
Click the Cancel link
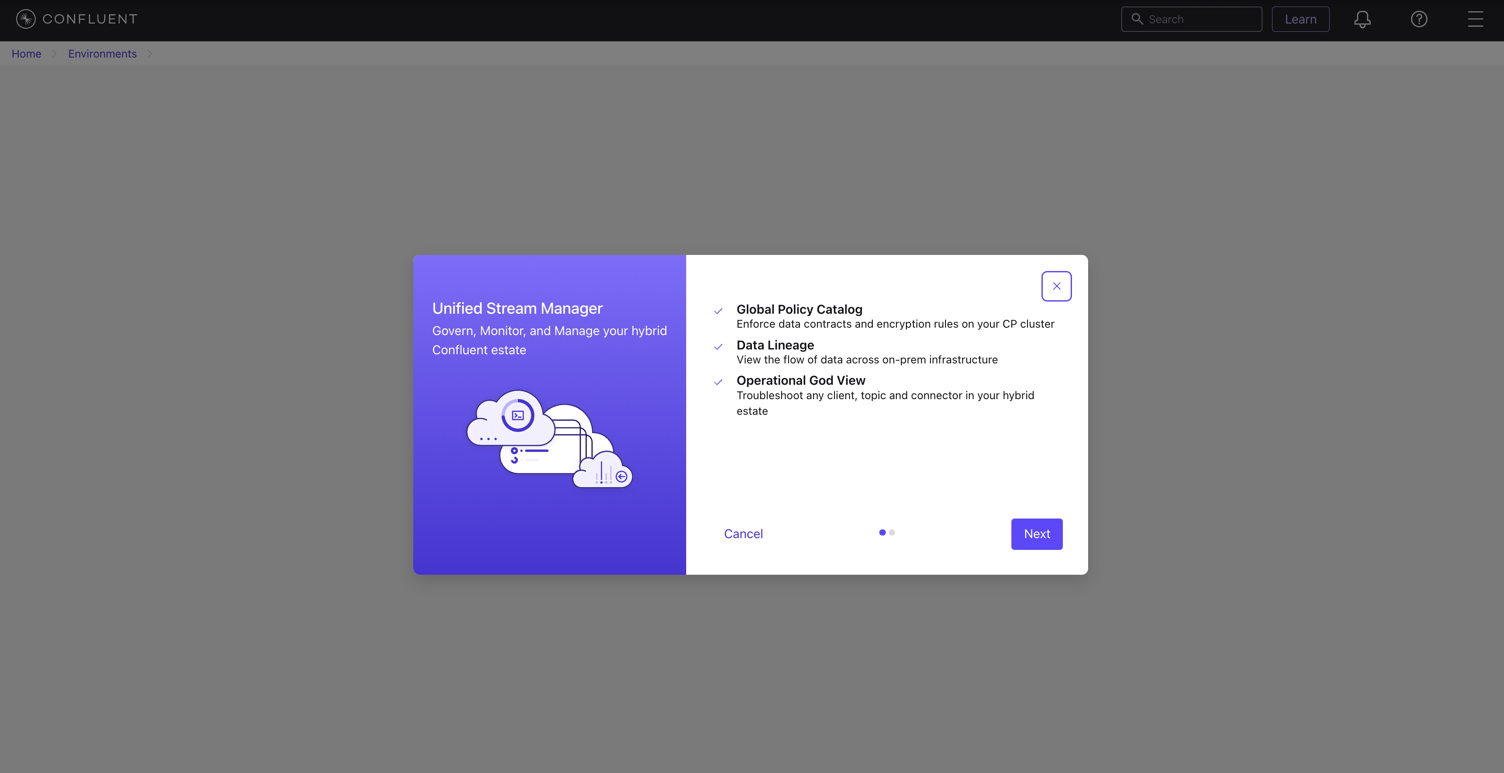click(743, 534)
